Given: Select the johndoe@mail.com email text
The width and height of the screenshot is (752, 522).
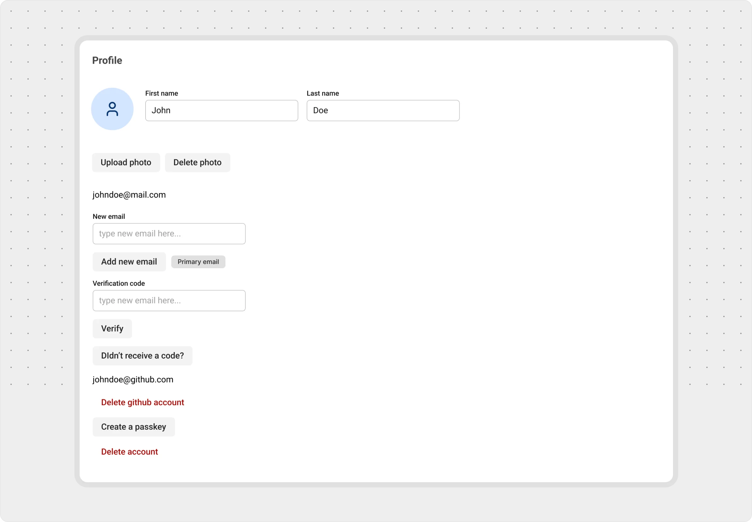Looking at the screenshot, I should [x=129, y=194].
